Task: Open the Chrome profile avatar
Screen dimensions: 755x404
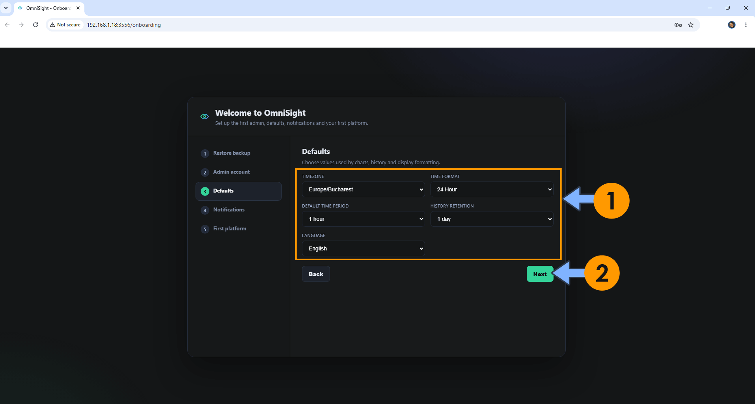Action: pyautogui.click(x=732, y=25)
